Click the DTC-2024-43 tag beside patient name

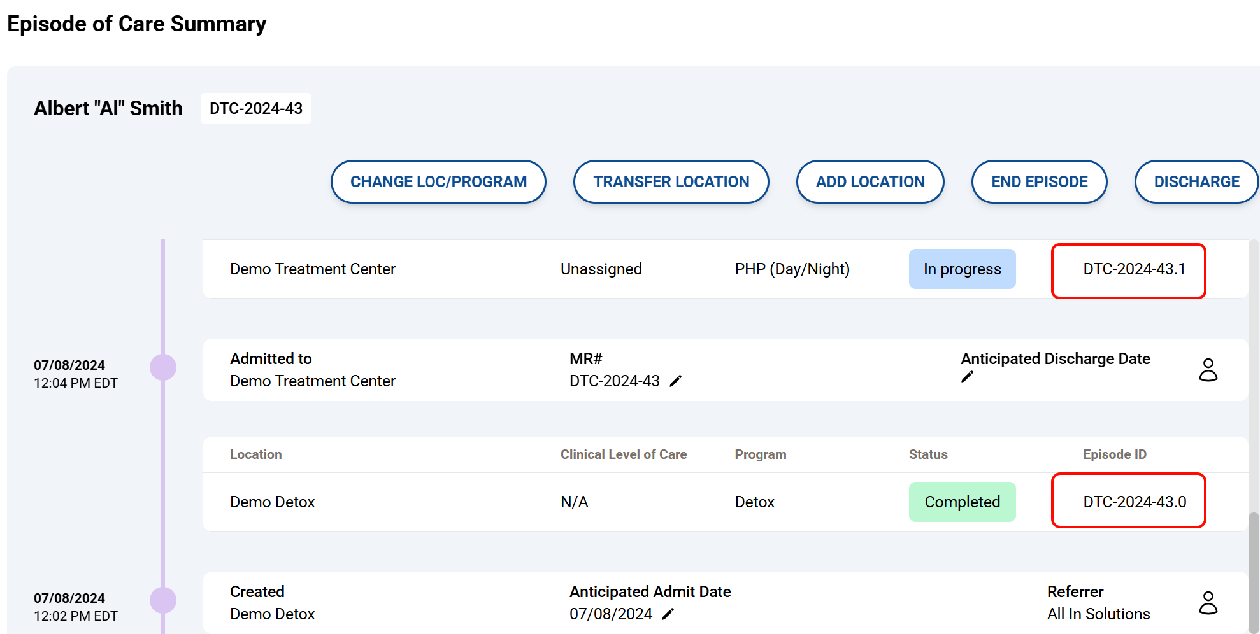coord(256,109)
